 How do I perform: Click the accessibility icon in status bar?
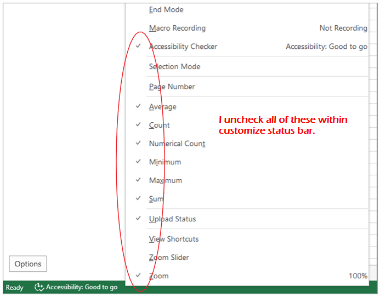39,287
